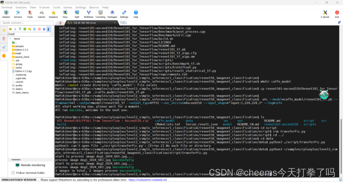Click the floating circular assistant icon
This screenshot has width=343, height=182.
(324, 95)
